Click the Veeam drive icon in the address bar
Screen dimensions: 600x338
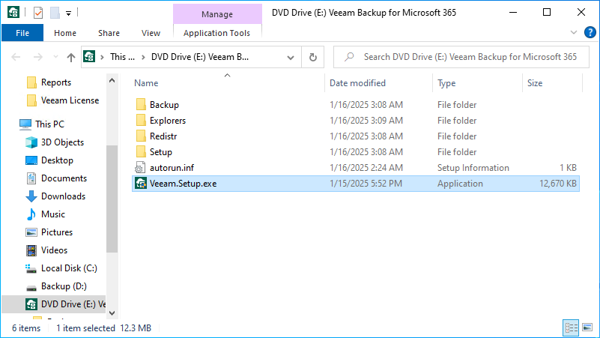point(90,57)
